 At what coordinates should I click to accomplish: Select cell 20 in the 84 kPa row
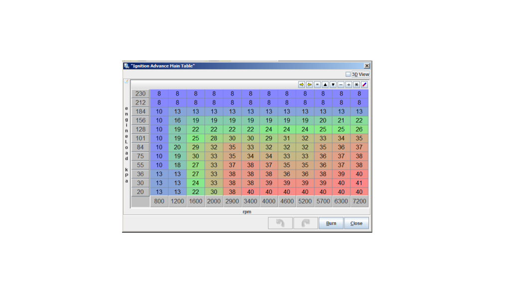point(177,147)
